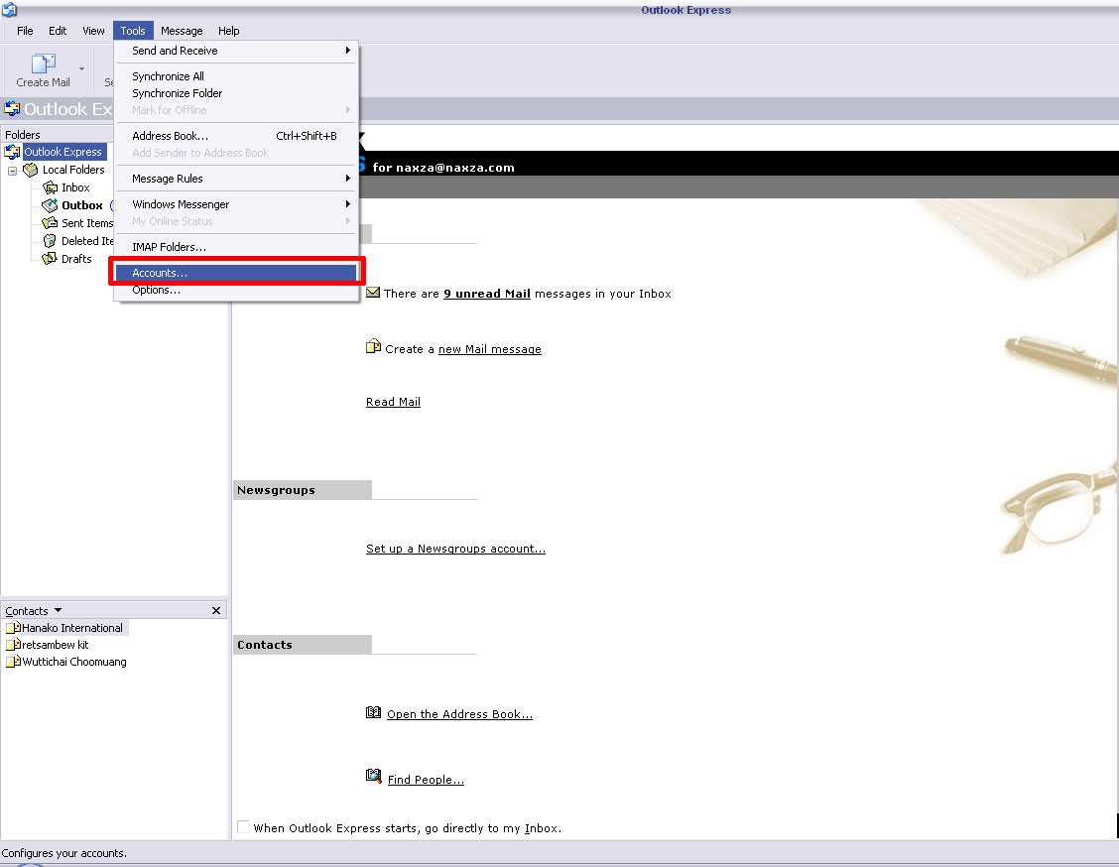Open Options from the Tools menu
This screenshot has width=1119, height=867.
[x=236, y=290]
